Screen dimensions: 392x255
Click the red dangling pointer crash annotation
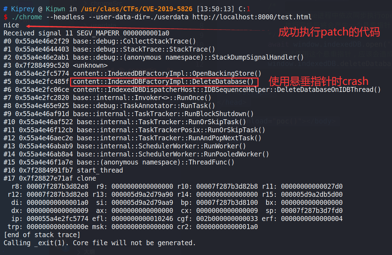pos(318,81)
